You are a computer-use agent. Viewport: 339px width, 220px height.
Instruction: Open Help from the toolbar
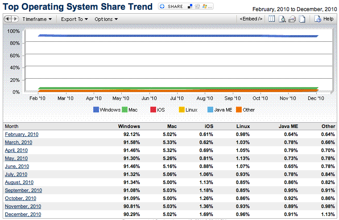tap(324, 19)
